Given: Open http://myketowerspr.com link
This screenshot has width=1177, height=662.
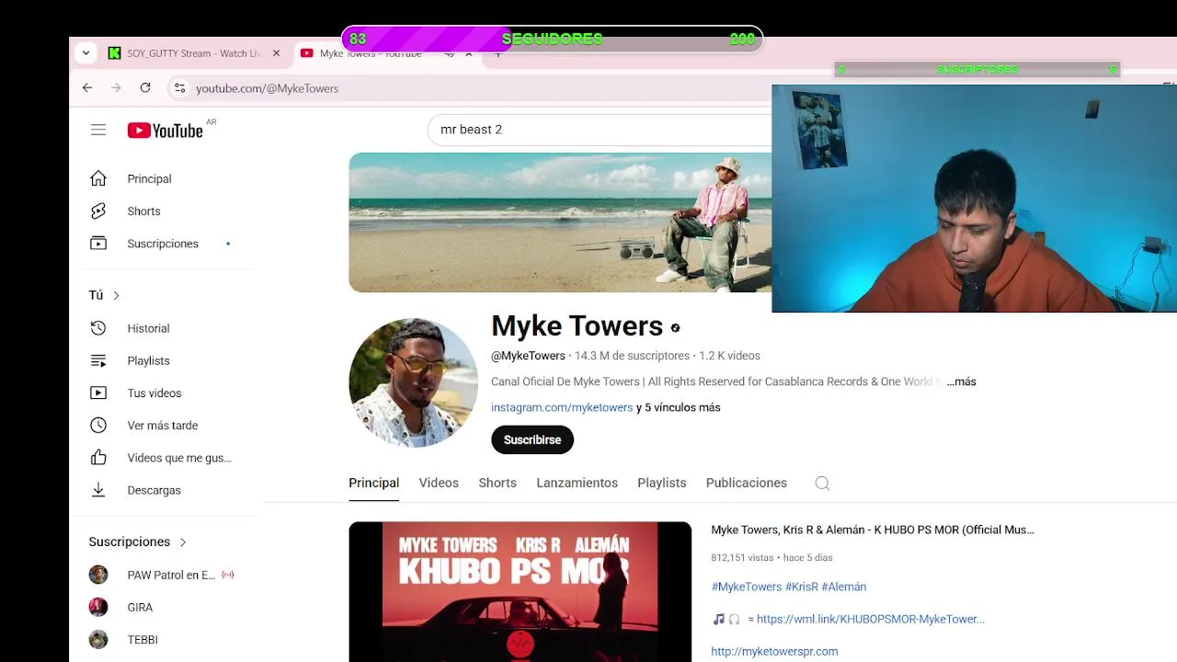Looking at the screenshot, I should click(774, 651).
